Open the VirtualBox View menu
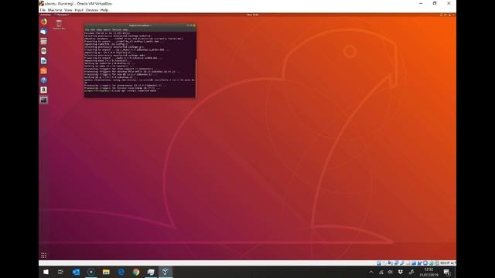This screenshot has width=495, height=278. (x=68, y=10)
